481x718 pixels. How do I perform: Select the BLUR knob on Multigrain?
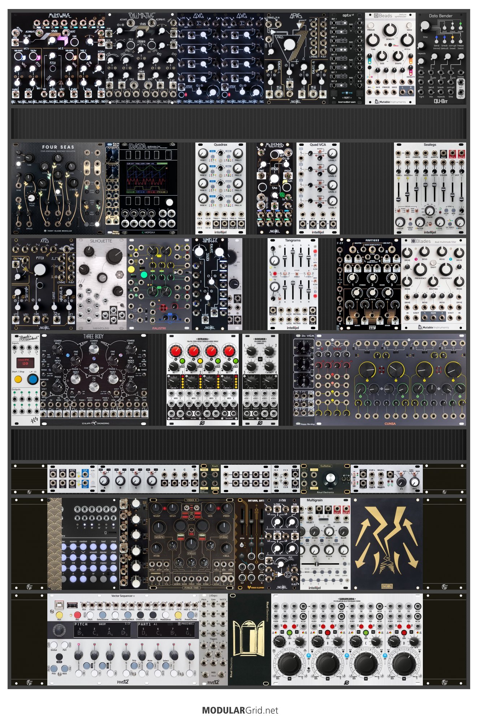(x=343, y=531)
